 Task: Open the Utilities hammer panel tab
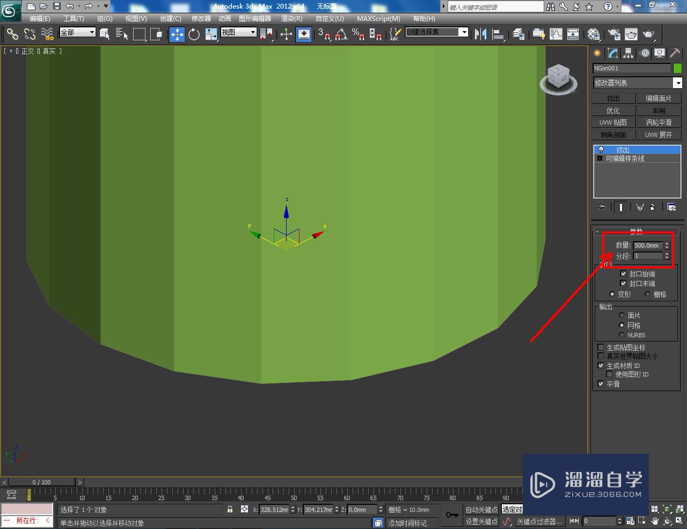point(675,53)
